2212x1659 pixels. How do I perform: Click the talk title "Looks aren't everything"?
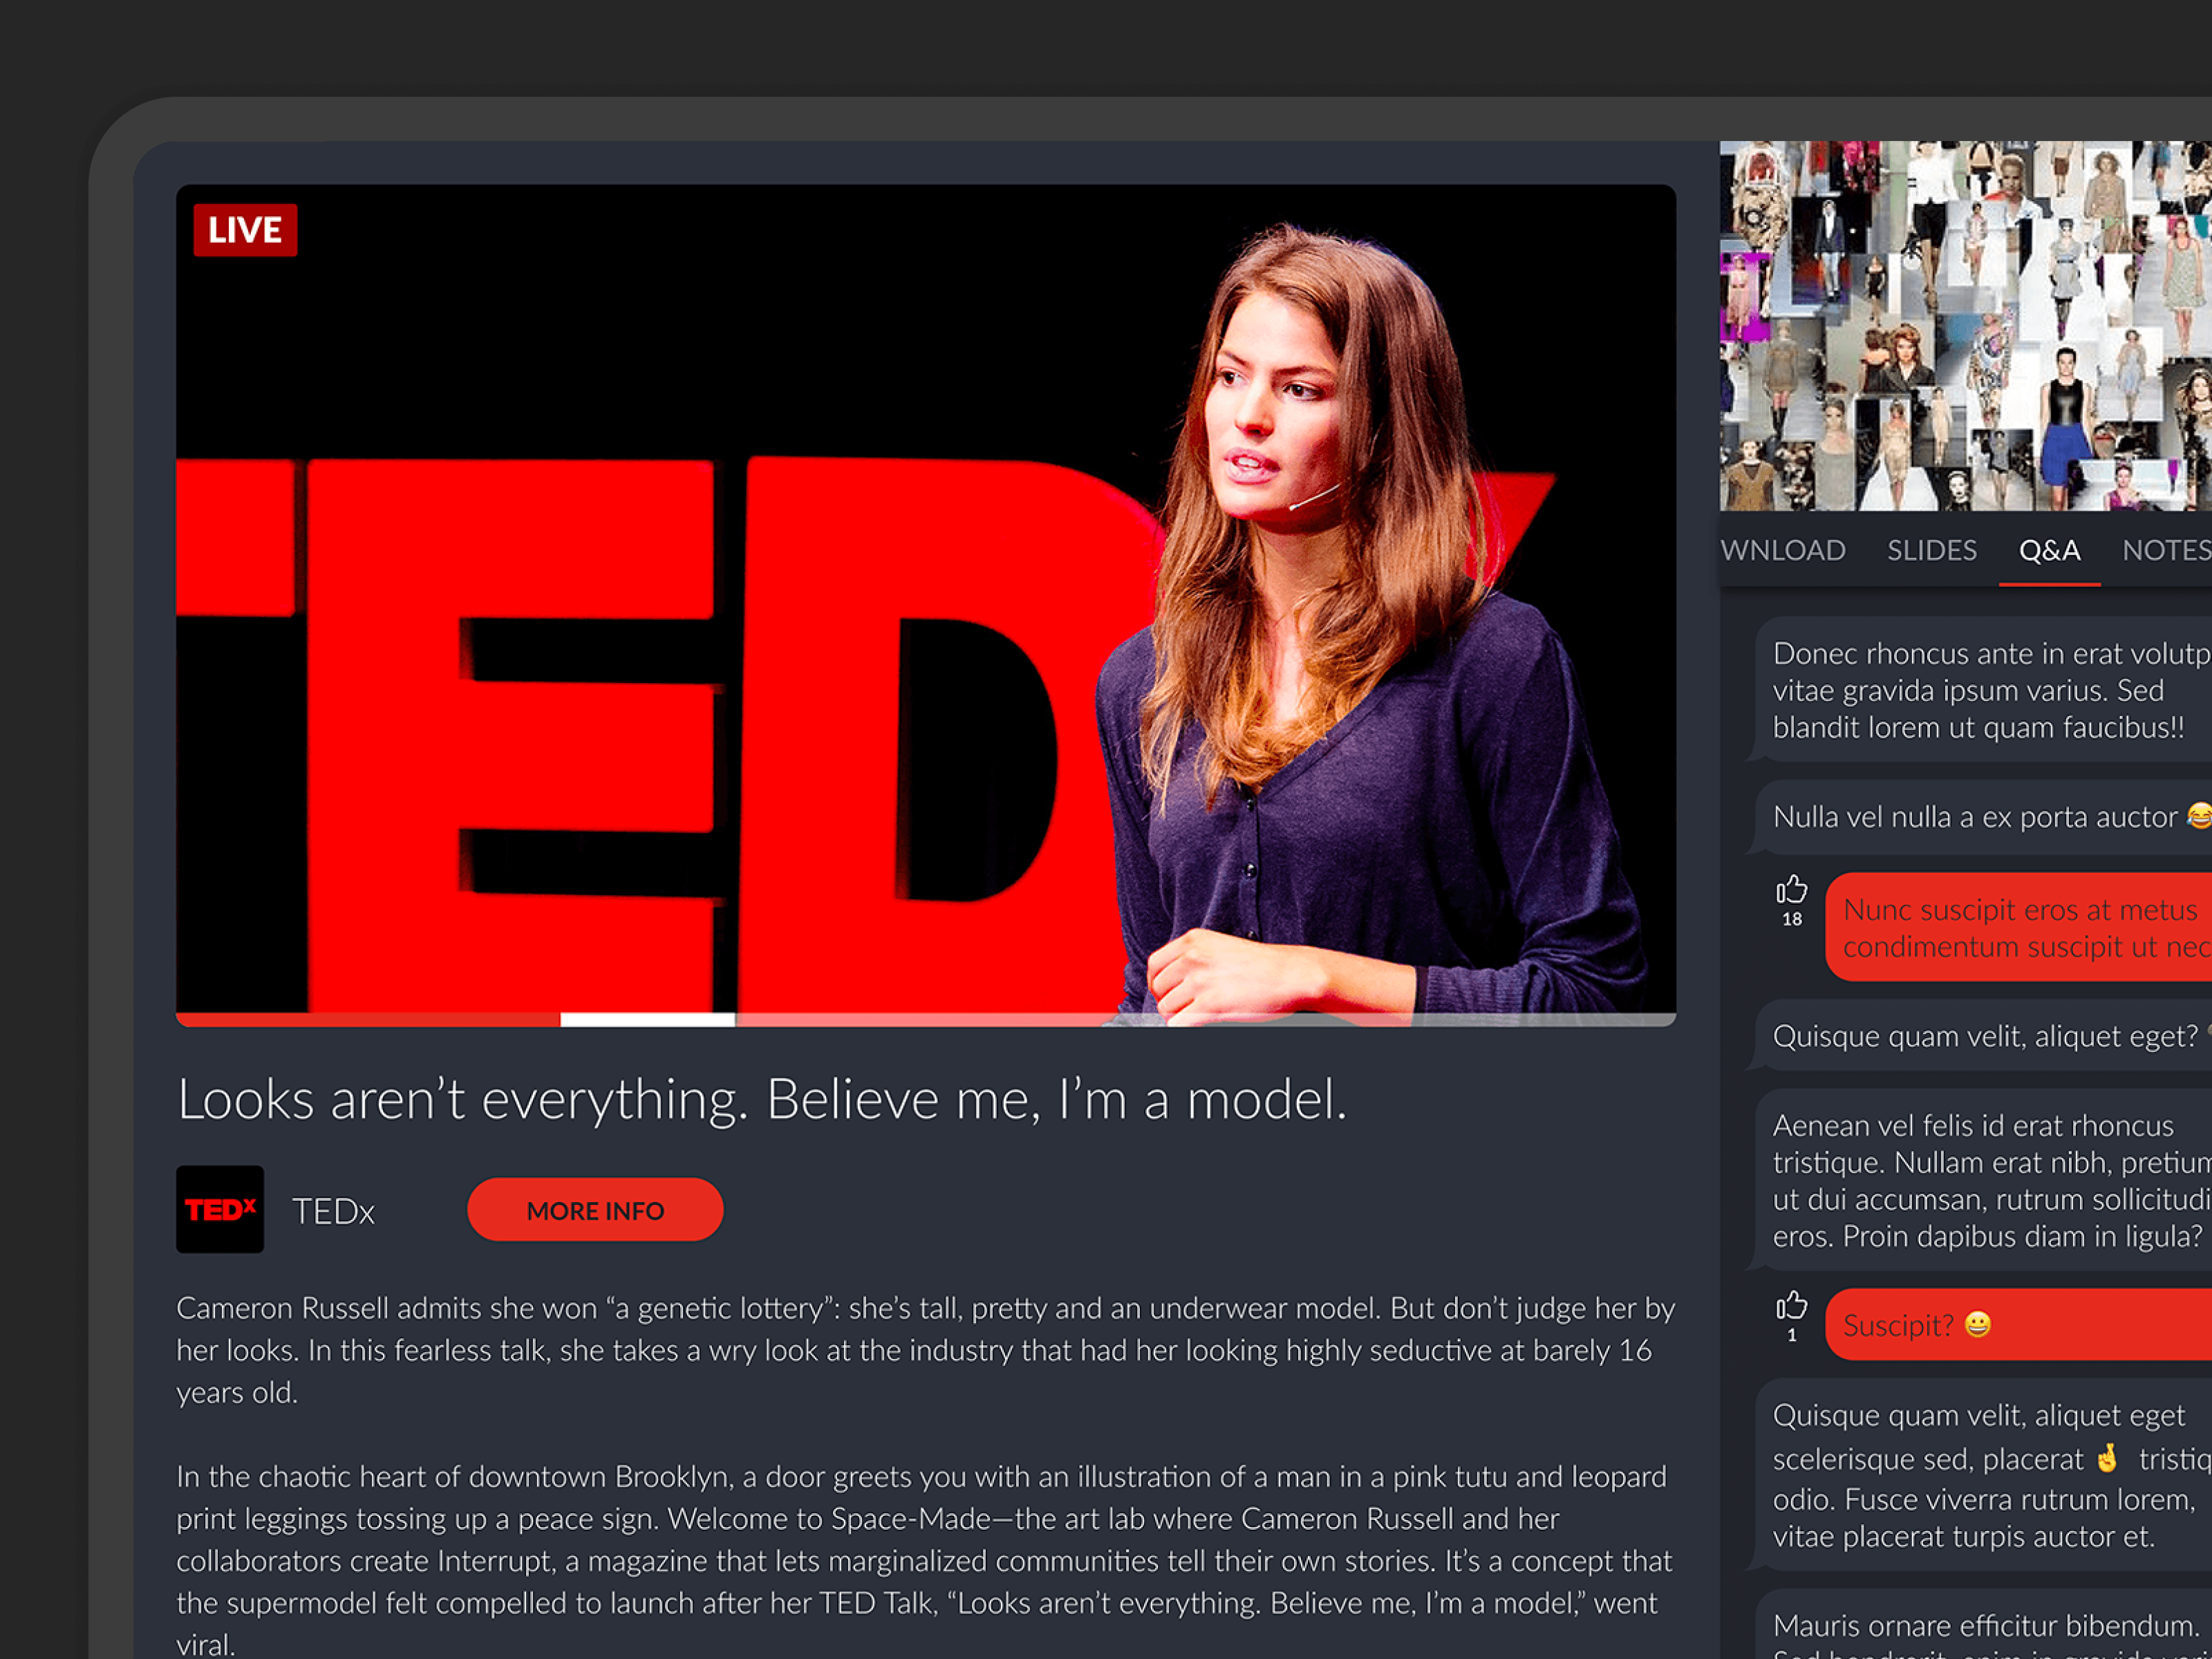pos(762,1100)
